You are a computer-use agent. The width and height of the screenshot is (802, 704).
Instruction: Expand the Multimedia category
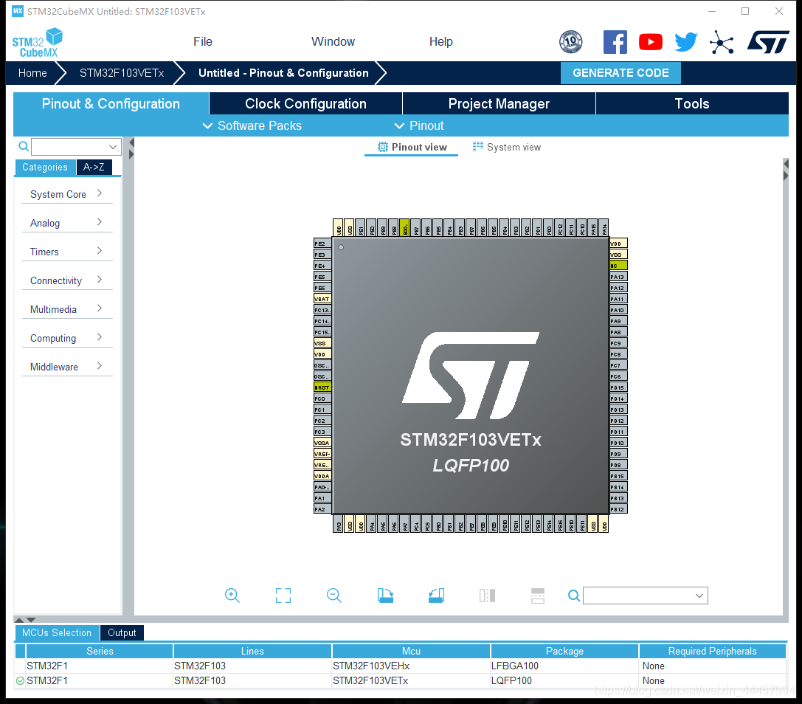coord(67,309)
